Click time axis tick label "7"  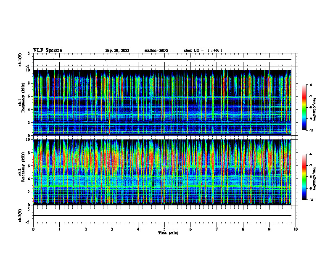[x=217, y=229]
